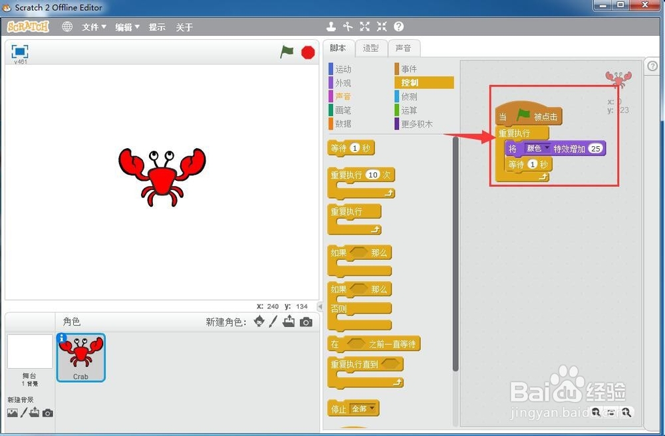
Task: Select the Crab sprite thumbnail
Action: (x=80, y=358)
